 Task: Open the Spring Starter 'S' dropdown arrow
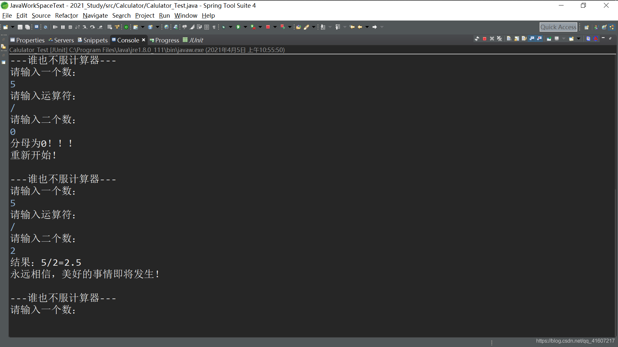157,27
